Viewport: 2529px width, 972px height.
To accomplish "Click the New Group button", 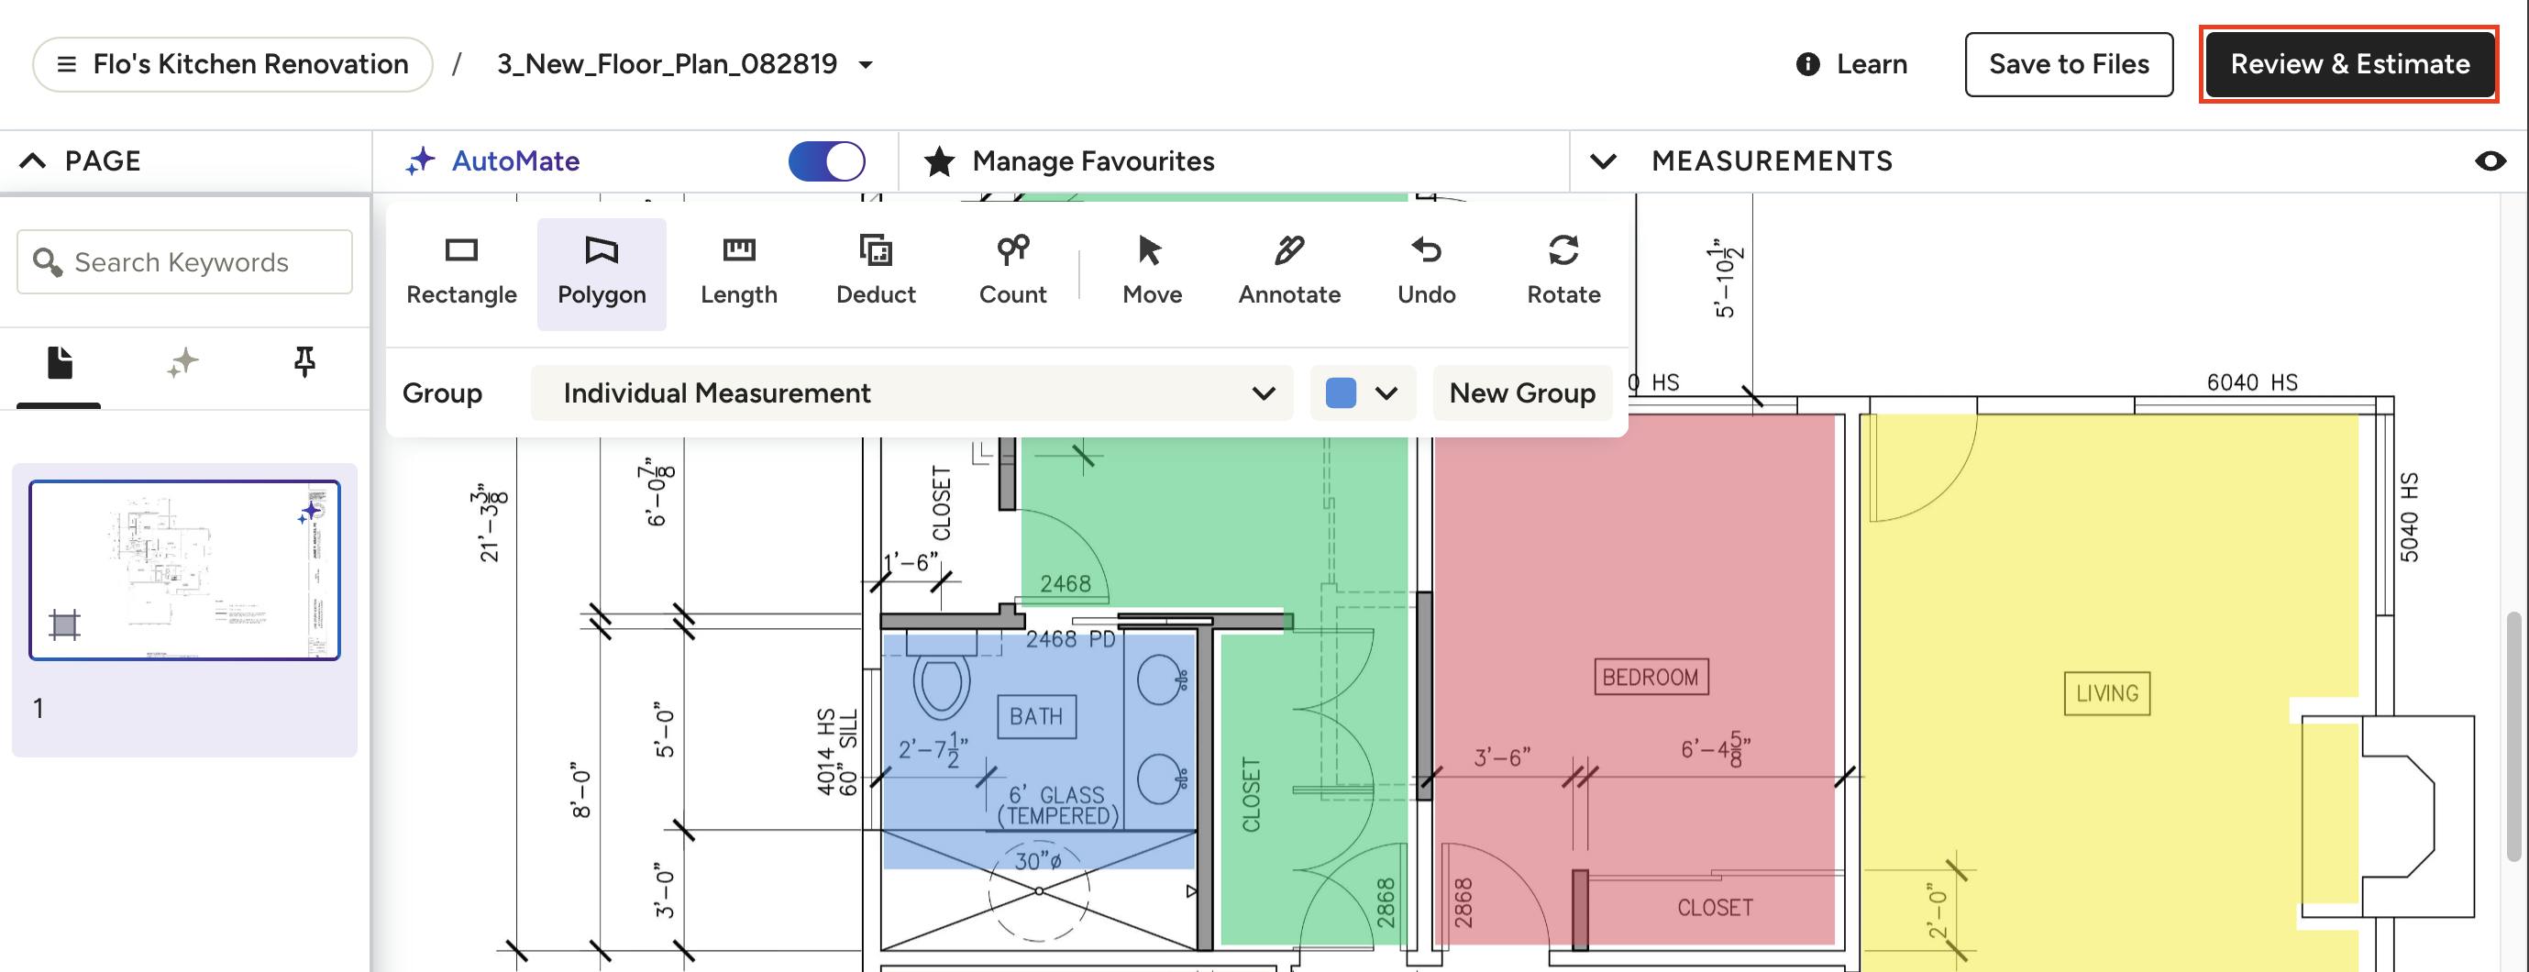I will (1522, 393).
